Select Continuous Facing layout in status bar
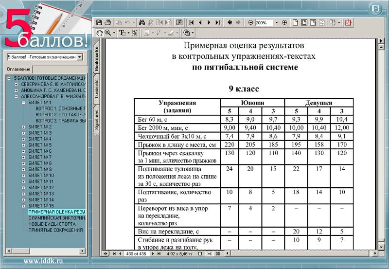The height and width of the screenshot is (269, 389). pyautogui.click(x=218, y=253)
